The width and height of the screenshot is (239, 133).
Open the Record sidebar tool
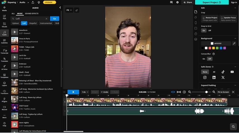pyautogui.click(x=4, y=108)
